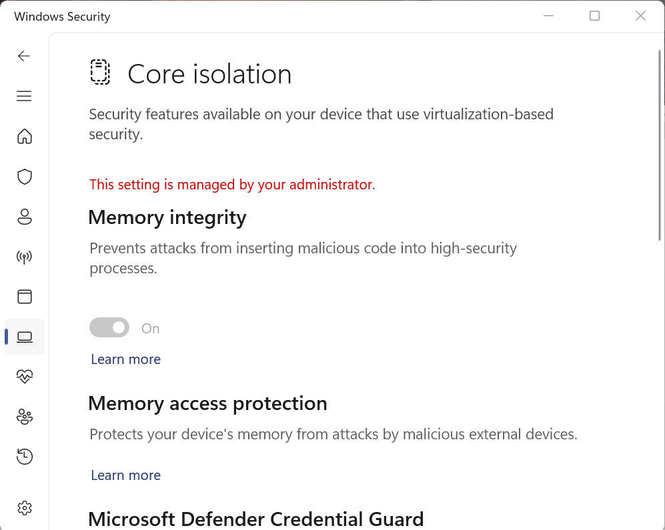The width and height of the screenshot is (665, 530).
Task: Maximize the Windows Security window
Action: click(594, 16)
